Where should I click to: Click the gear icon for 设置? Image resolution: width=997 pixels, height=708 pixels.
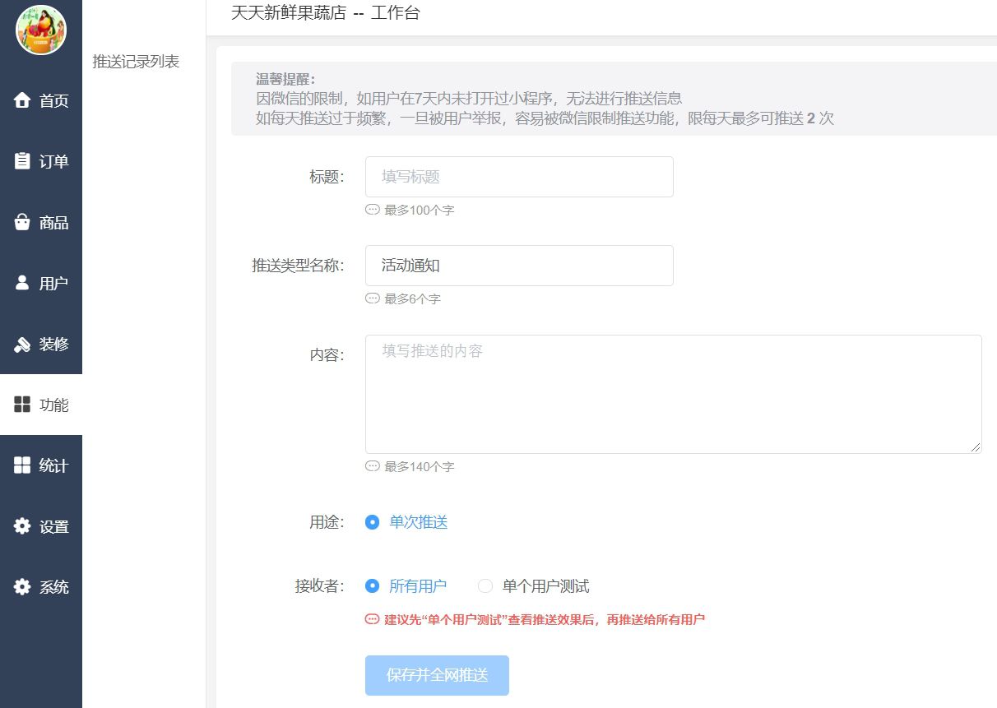(22, 526)
